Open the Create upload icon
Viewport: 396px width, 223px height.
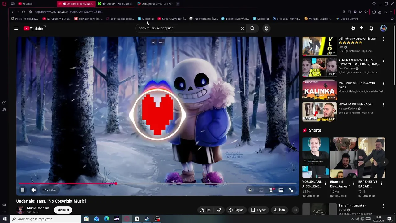[361, 28]
